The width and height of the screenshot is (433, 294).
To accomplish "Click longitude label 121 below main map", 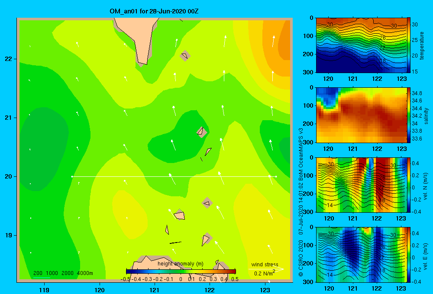I will point(155,290).
